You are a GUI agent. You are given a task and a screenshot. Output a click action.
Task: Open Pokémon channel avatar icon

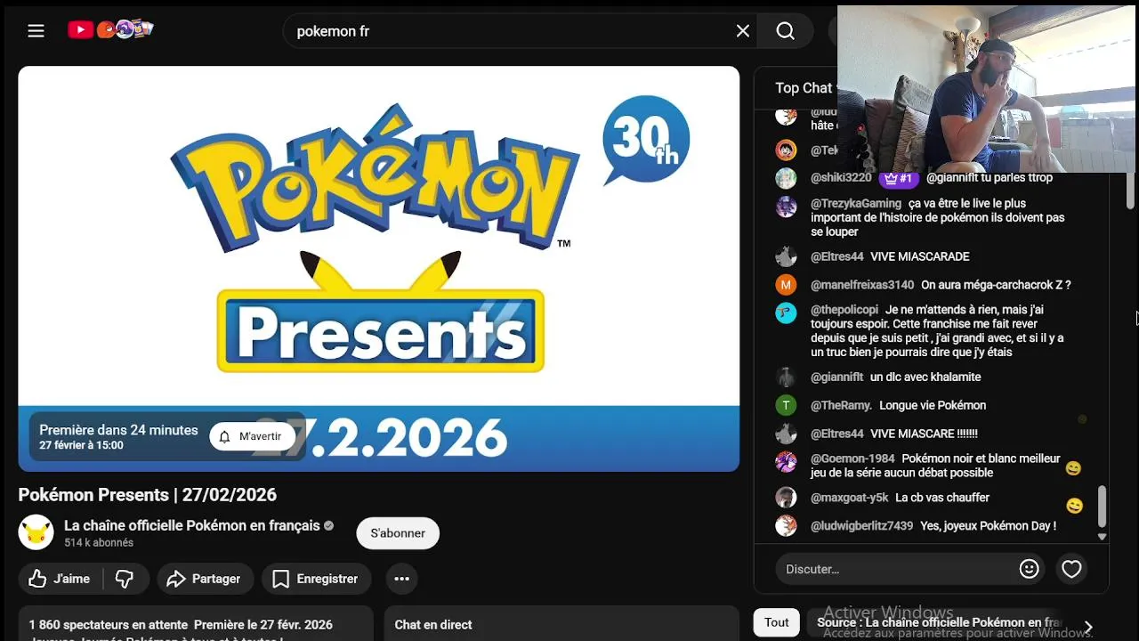(36, 532)
